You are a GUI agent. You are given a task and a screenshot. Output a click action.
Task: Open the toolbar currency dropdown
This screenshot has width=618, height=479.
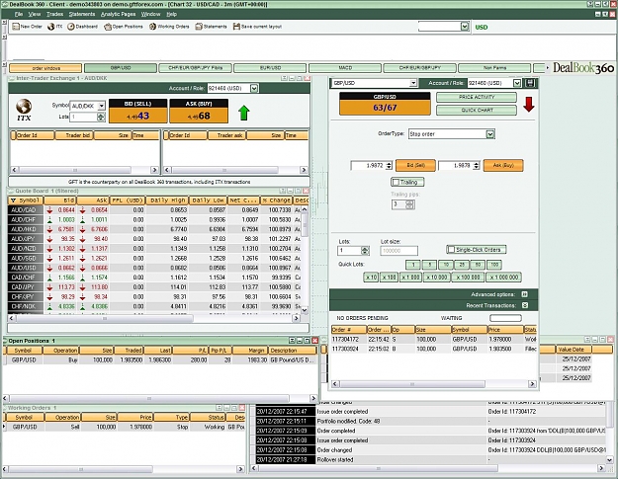[x=465, y=27]
